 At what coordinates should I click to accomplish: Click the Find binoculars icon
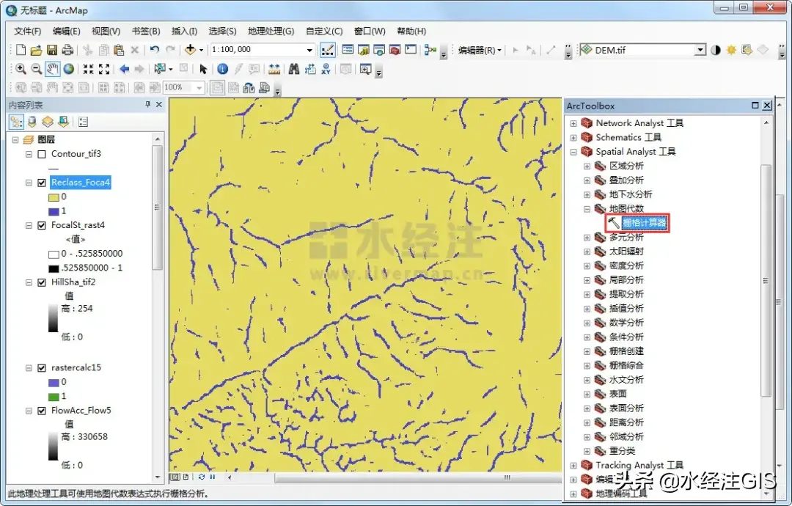pos(293,69)
